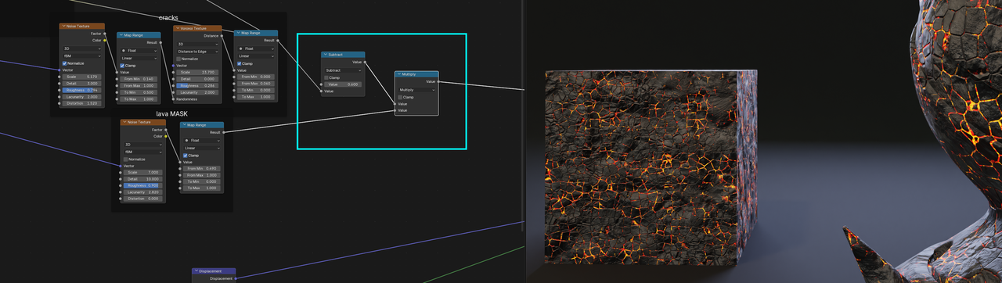Click yellow Color output socket on cracks noise
This screenshot has width=1002, height=283.
click(105, 40)
